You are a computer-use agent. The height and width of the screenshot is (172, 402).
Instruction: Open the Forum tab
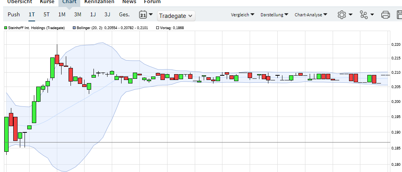[x=152, y=2]
